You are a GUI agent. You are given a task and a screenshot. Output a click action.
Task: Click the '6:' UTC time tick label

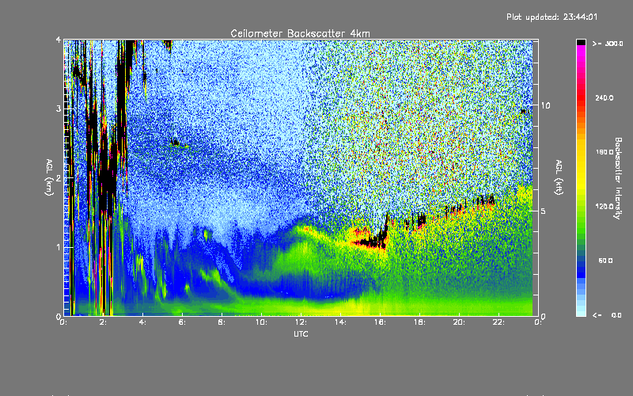click(x=183, y=322)
